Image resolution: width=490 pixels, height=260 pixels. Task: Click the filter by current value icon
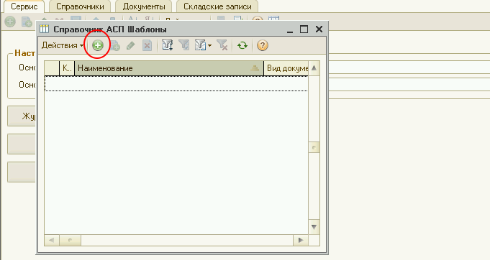point(184,45)
